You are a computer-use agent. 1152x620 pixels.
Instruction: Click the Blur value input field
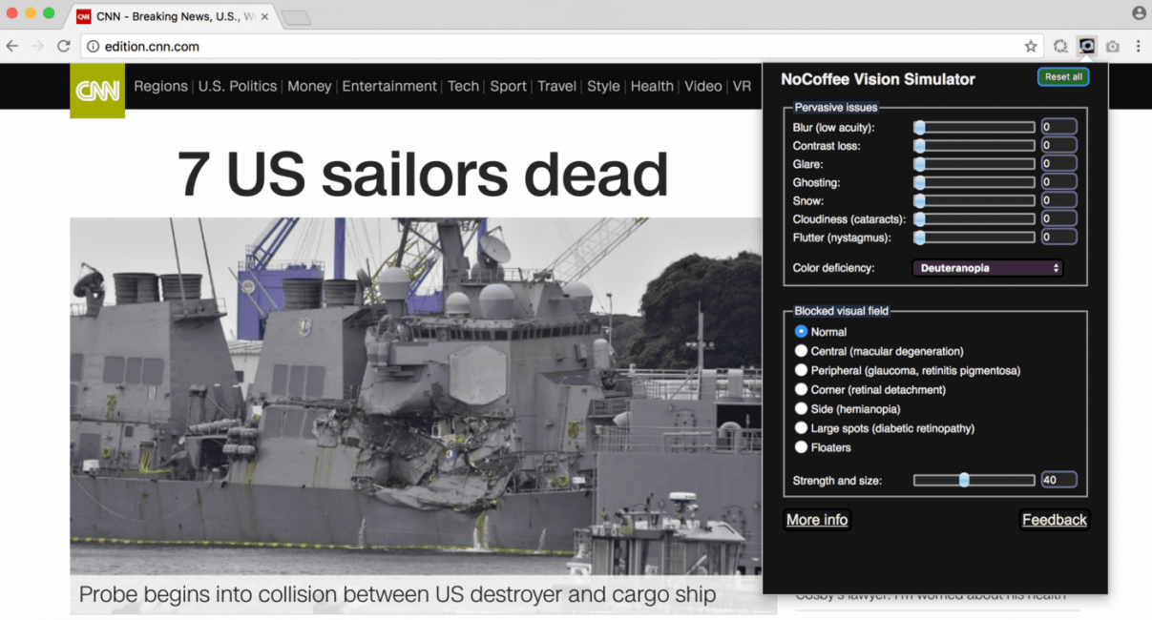[1058, 127]
